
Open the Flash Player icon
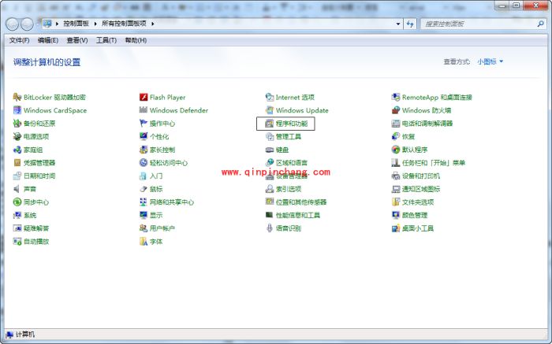(144, 98)
